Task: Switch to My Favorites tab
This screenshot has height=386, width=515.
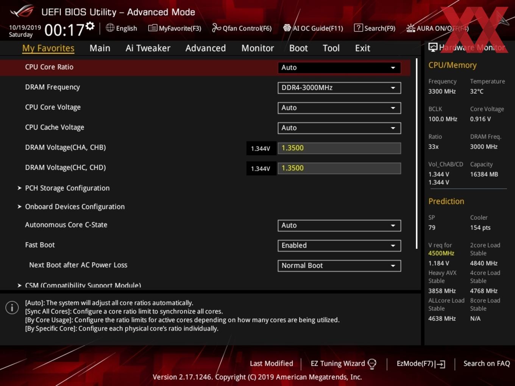Action: coord(48,48)
